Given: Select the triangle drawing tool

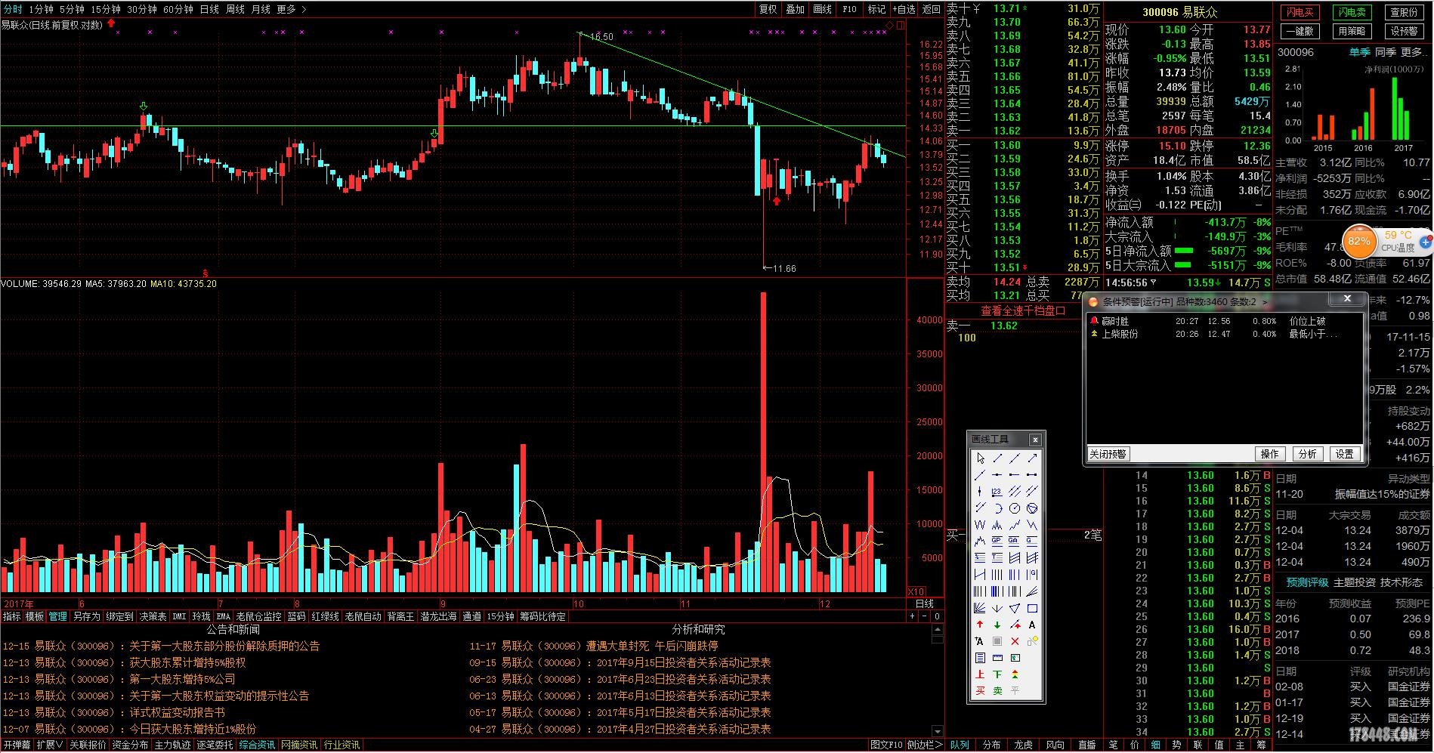Looking at the screenshot, I should tap(1015, 608).
